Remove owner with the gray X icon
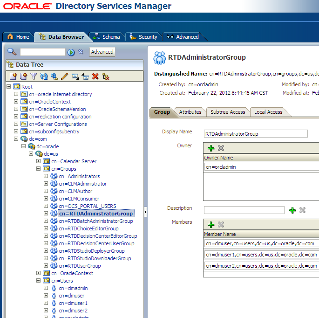Viewport: 319px width, 318px height. pyautogui.click(x=221, y=148)
